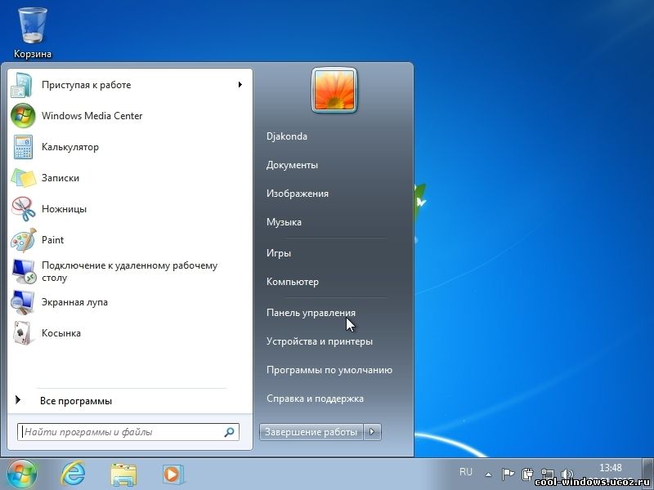Click the Start orb button
The image size is (654, 490).
coord(22,474)
